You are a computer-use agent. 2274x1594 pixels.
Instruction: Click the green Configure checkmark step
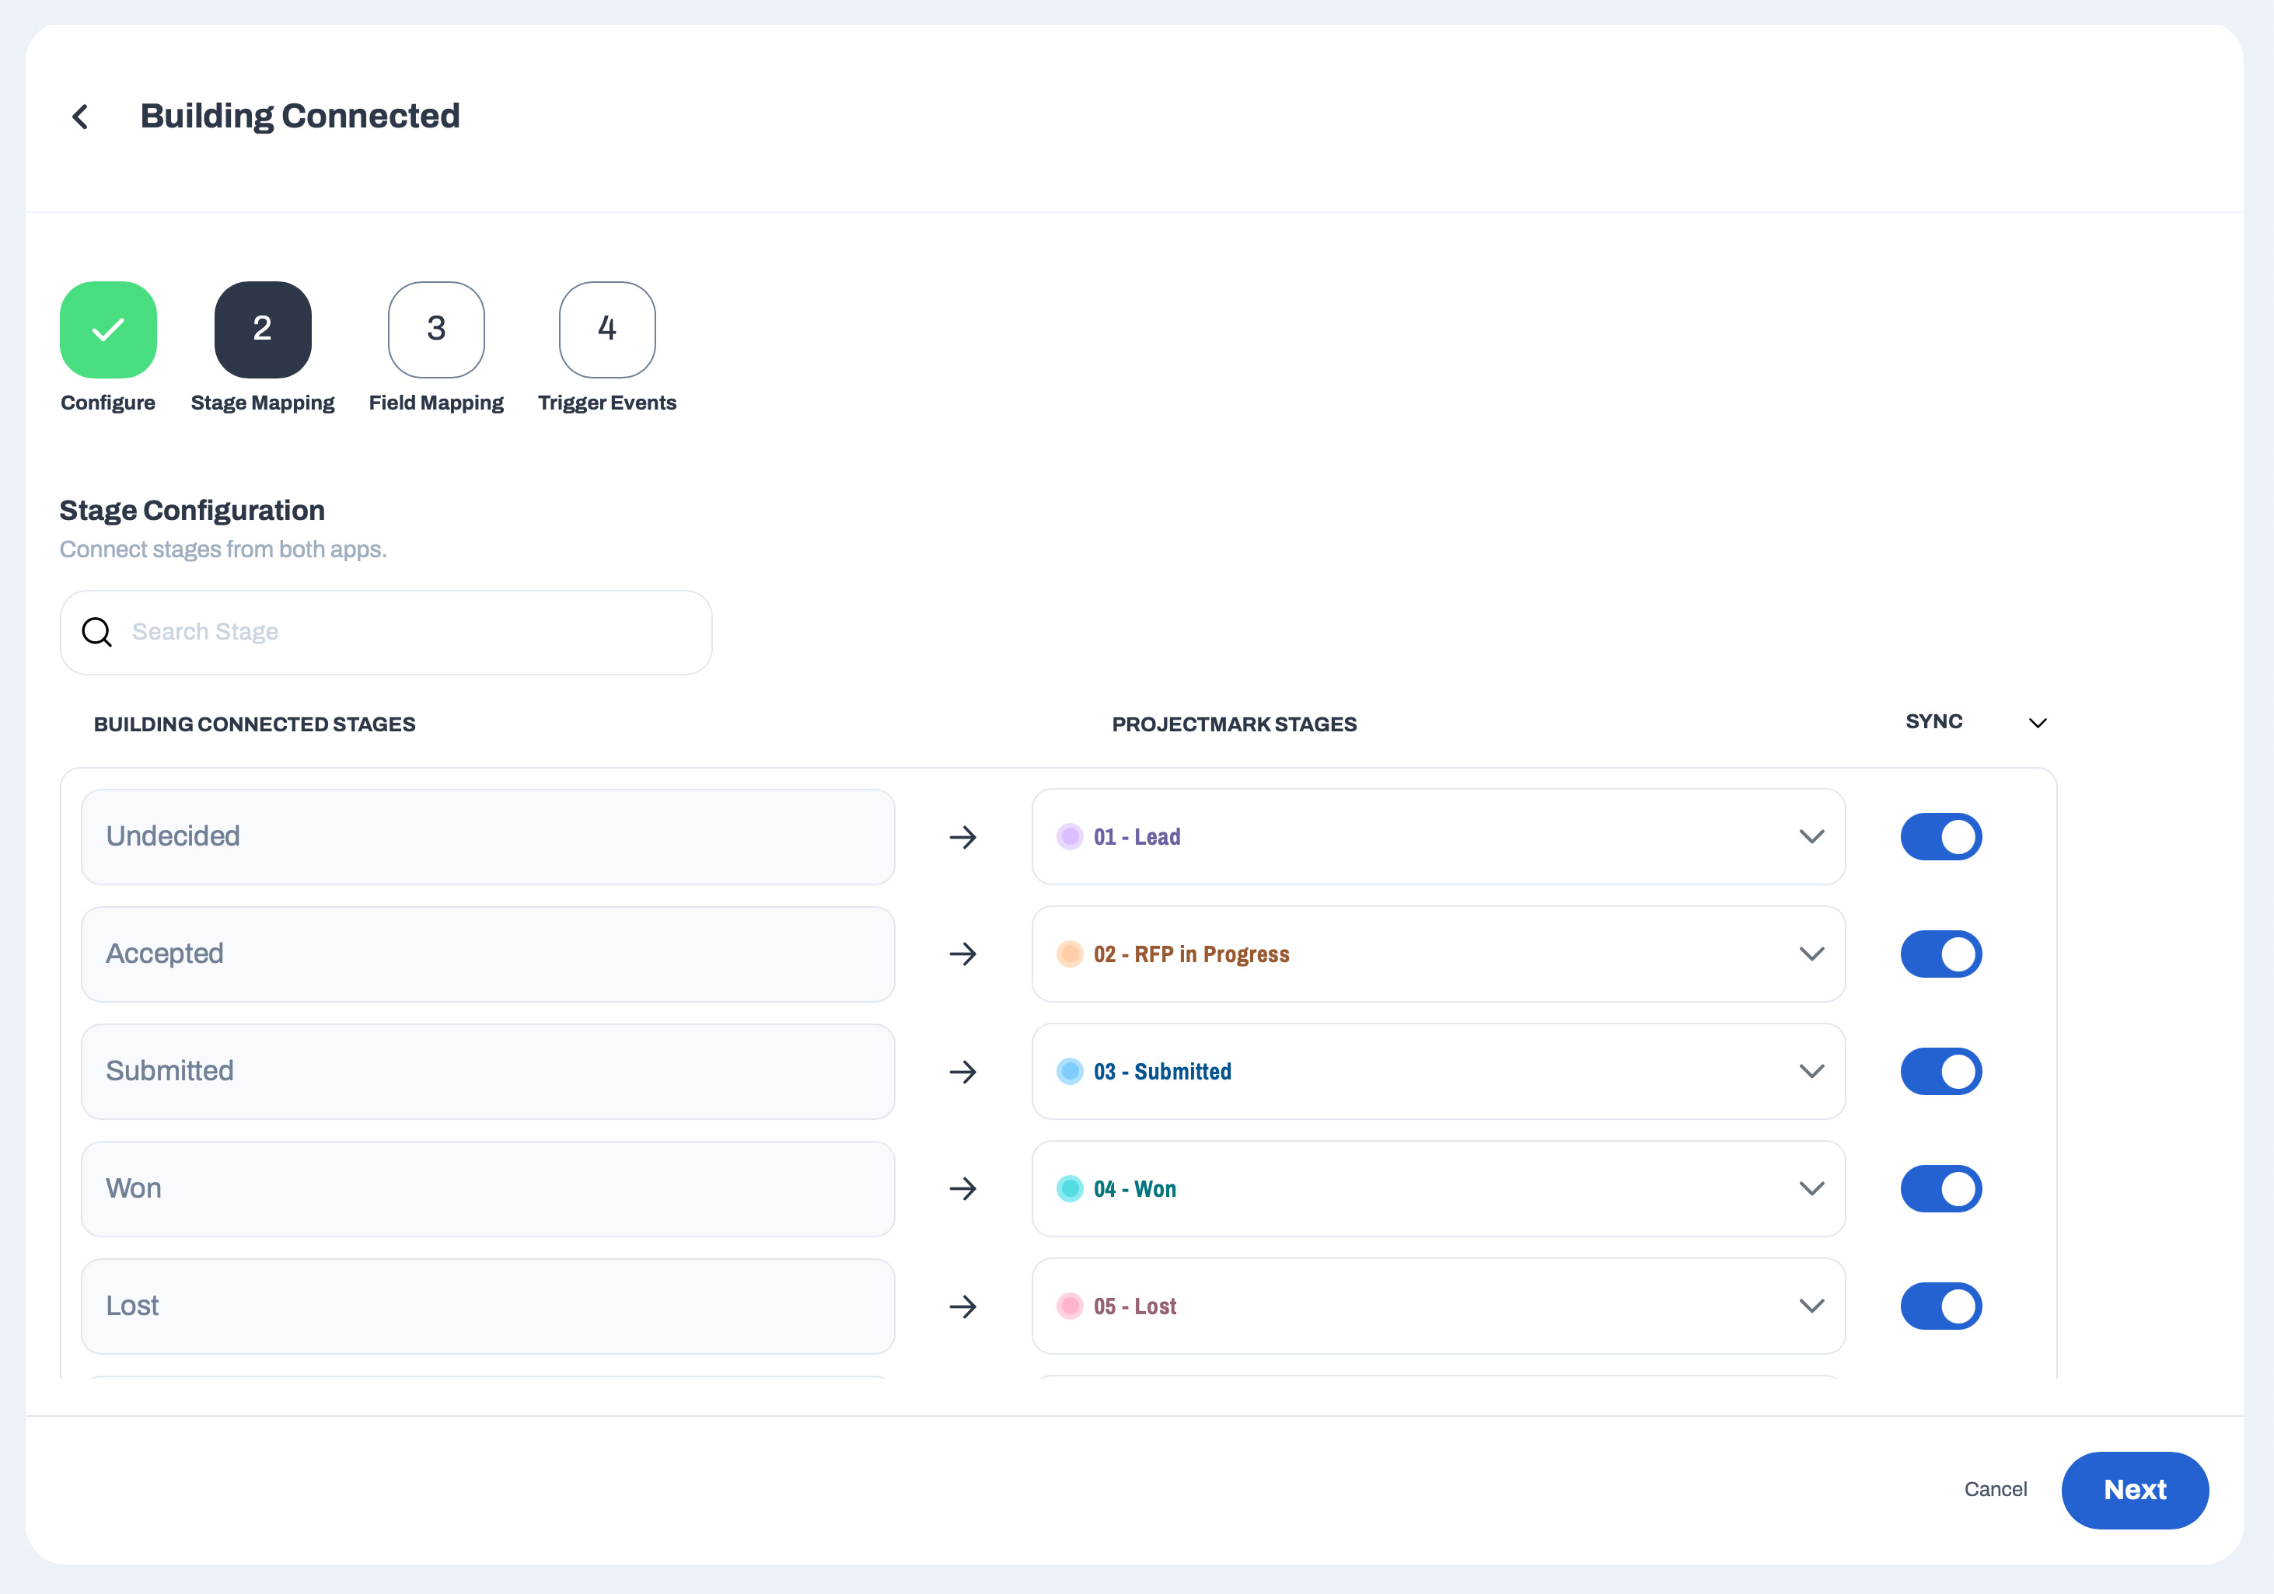pyautogui.click(x=108, y=330)
